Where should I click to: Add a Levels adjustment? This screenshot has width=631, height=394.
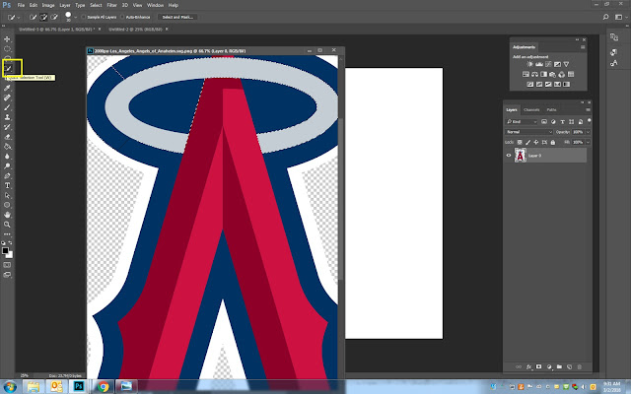tap(539, 64)
